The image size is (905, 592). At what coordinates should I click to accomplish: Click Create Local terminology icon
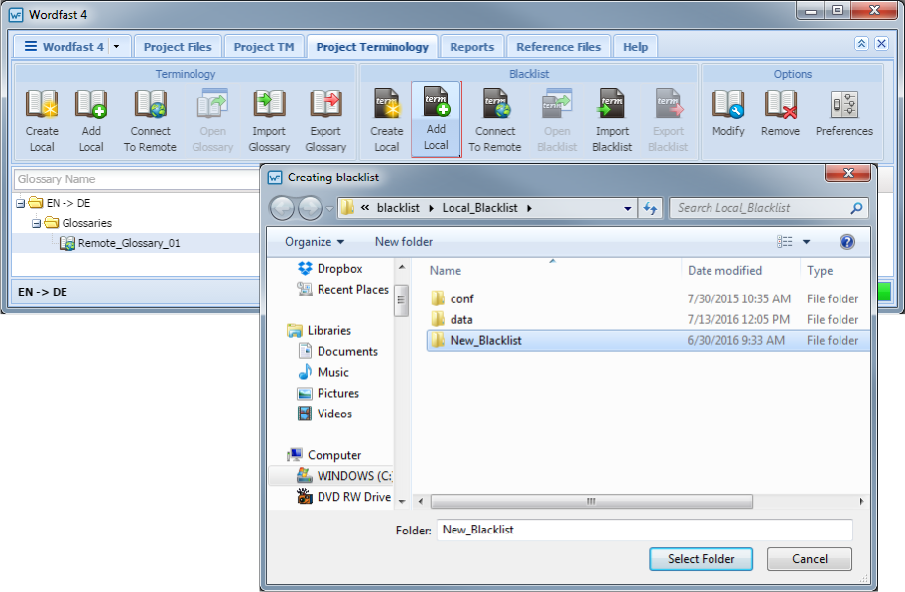(x=42, y=106)
